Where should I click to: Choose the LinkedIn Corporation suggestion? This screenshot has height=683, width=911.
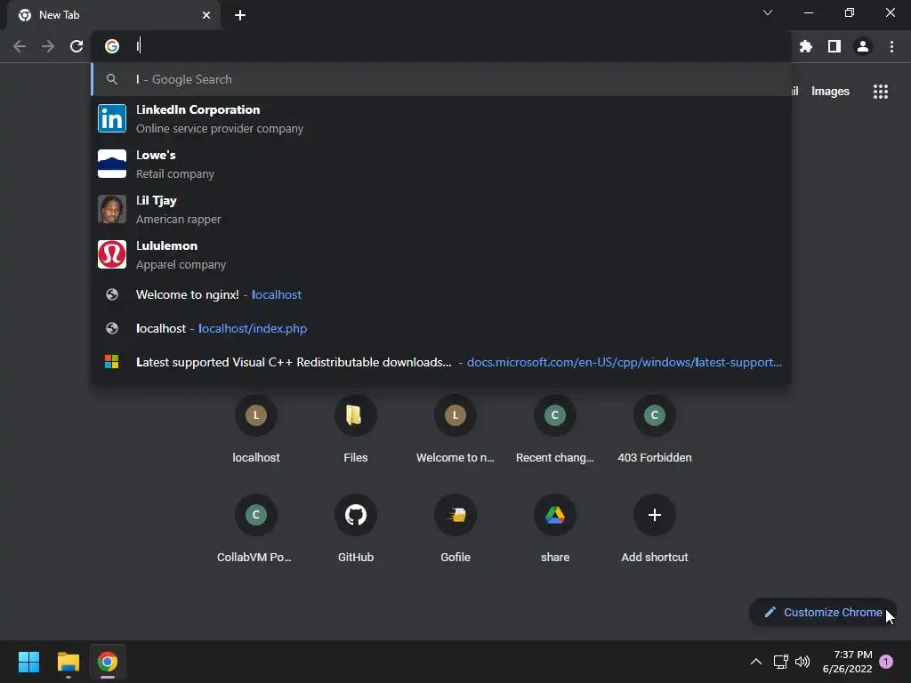[x=441, y=118]
